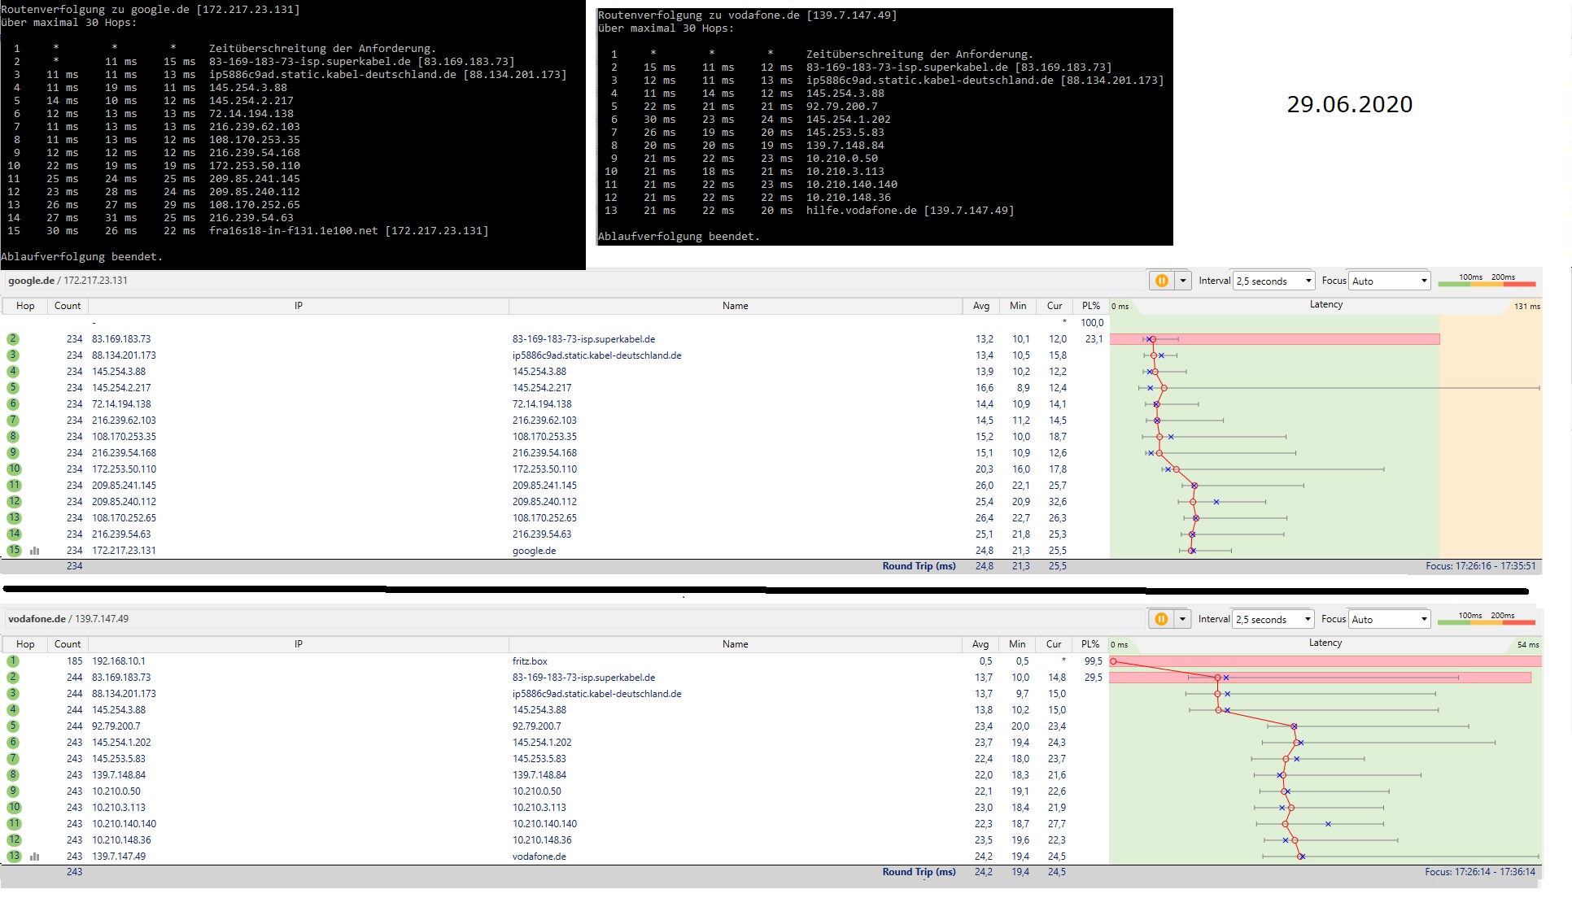The height and width of the screenshot is (898, 1572).
Task: Click graph icon on vodafone.de hop 13
Action: (35, 857)
